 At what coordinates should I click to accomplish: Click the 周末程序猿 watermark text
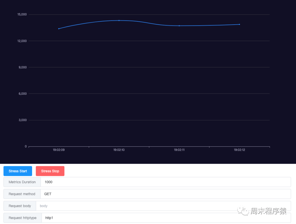click(x=269, y=211)
